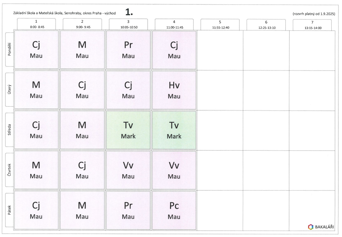Click period 5 header 11:55-12:40
Screen dimensions: 342x237
coord(220,25)
